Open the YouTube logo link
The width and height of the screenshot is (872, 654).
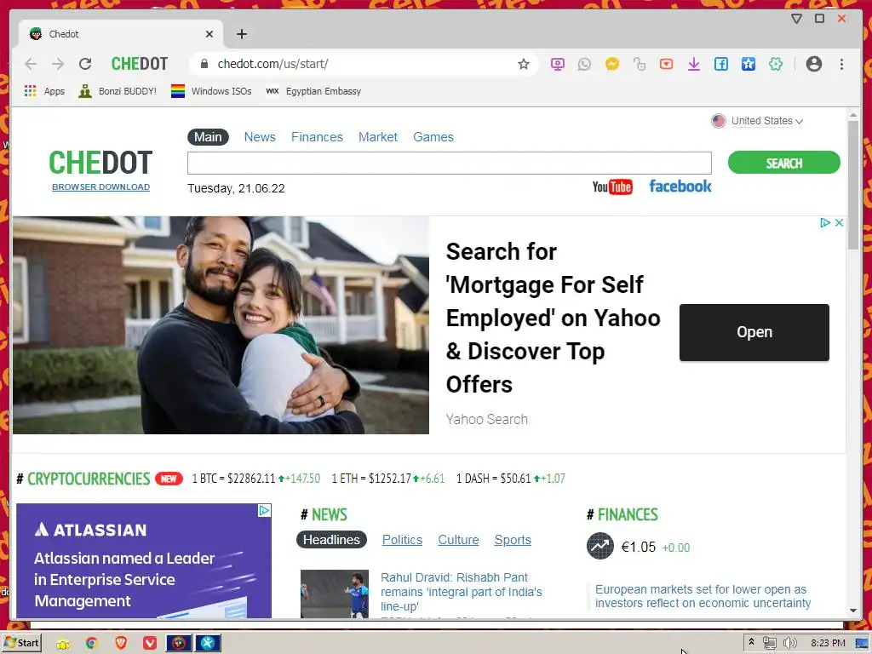(611, 186)
